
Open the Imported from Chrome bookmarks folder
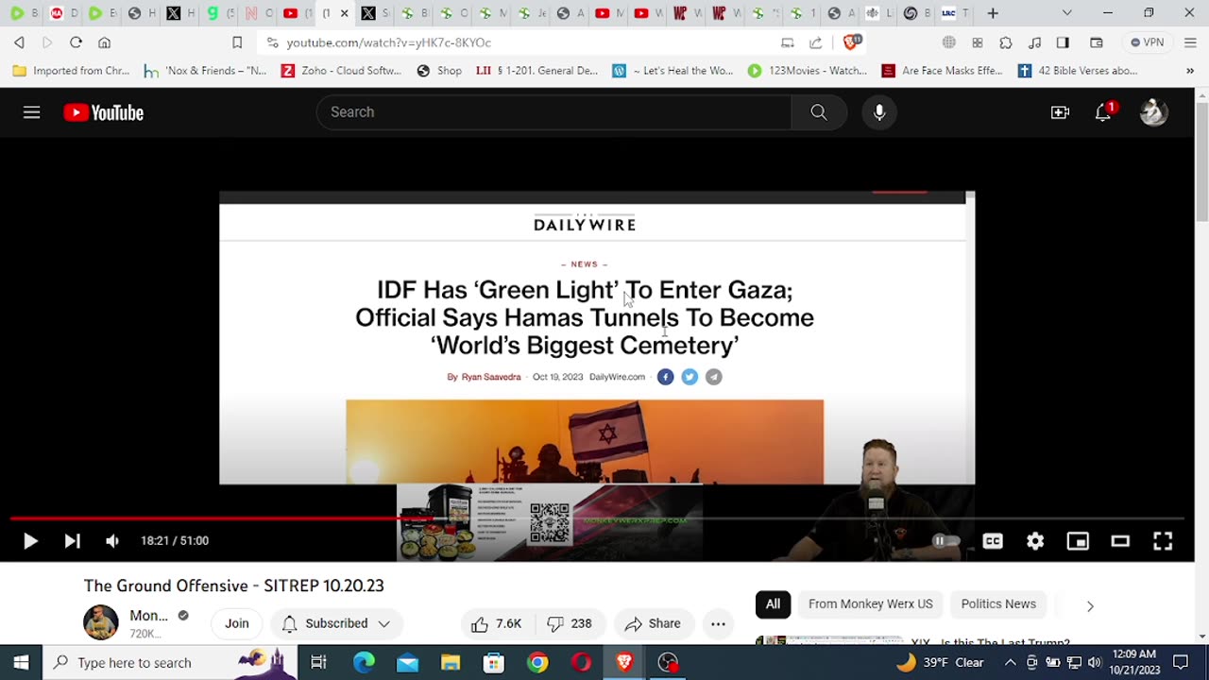point(71,71)
